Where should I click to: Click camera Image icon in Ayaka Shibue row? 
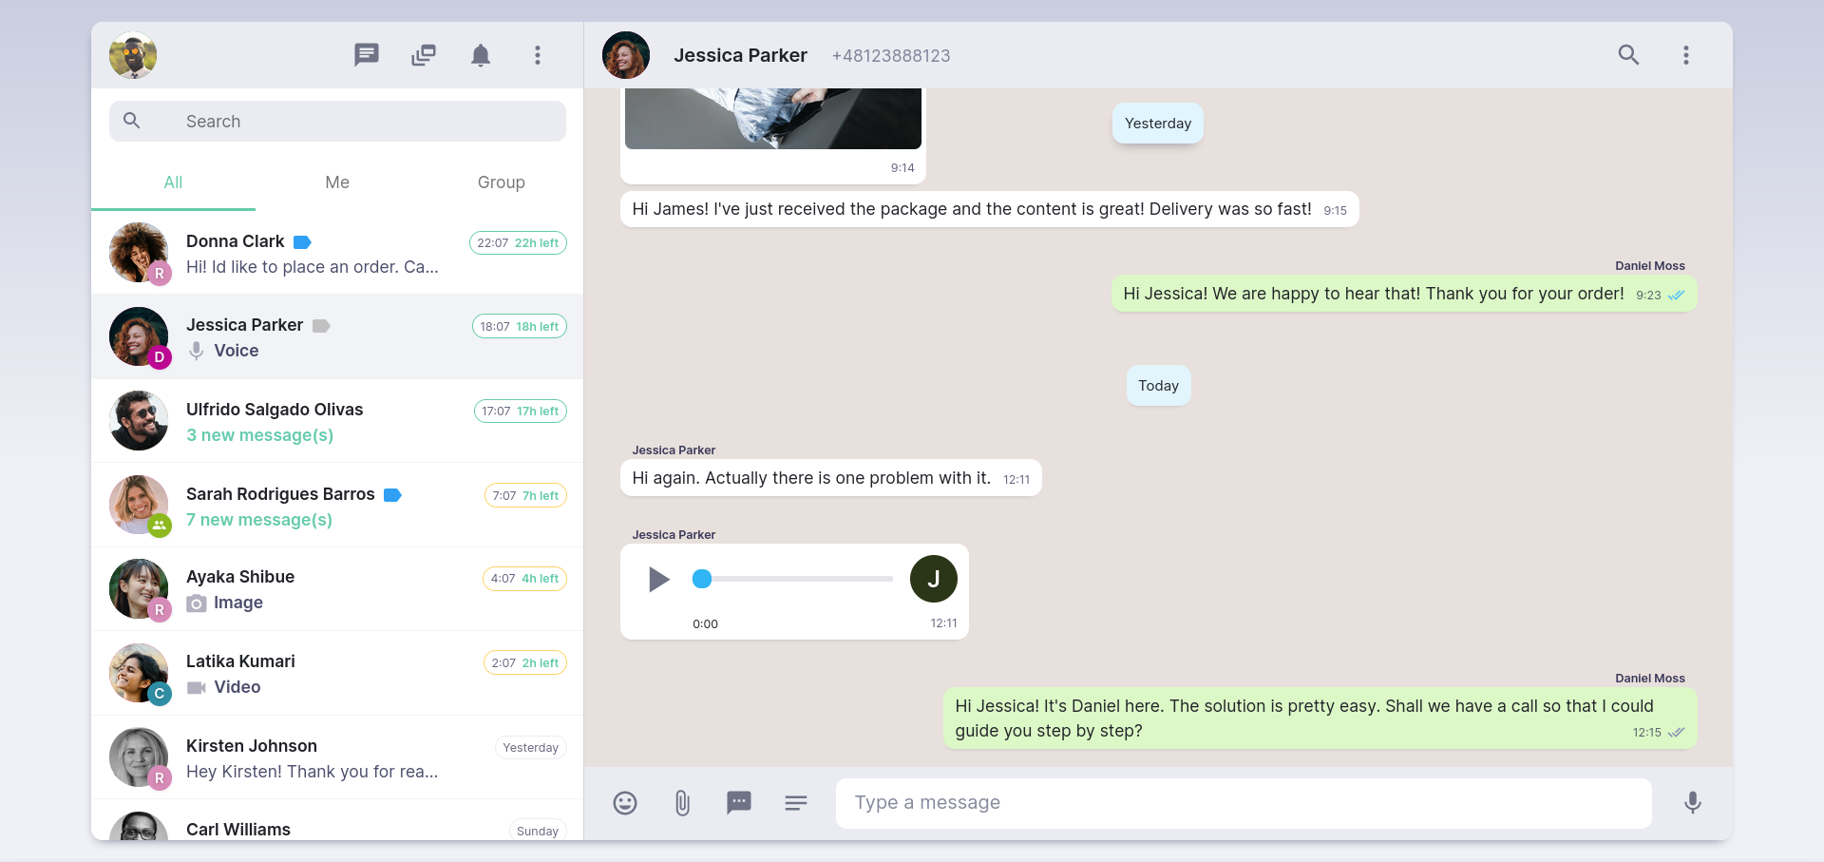coord(197,603)
